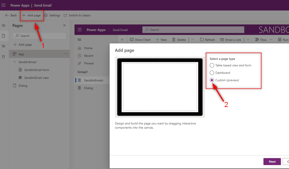The image size is (289, 169).
Task: Select the Dashboard page type
Action: pos(212,73)
